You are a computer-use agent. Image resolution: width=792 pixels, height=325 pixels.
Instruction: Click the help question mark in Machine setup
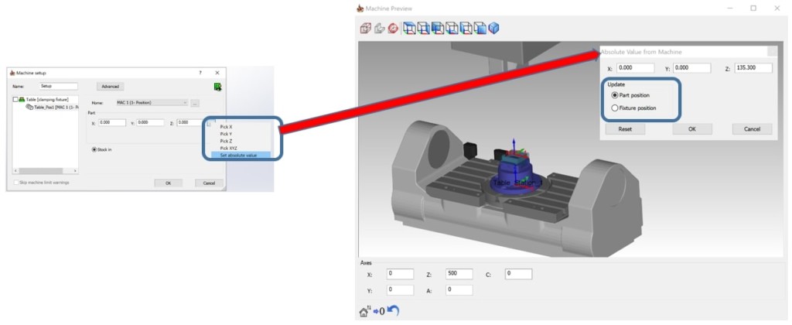pyautogui.click(x=200, y=74)
